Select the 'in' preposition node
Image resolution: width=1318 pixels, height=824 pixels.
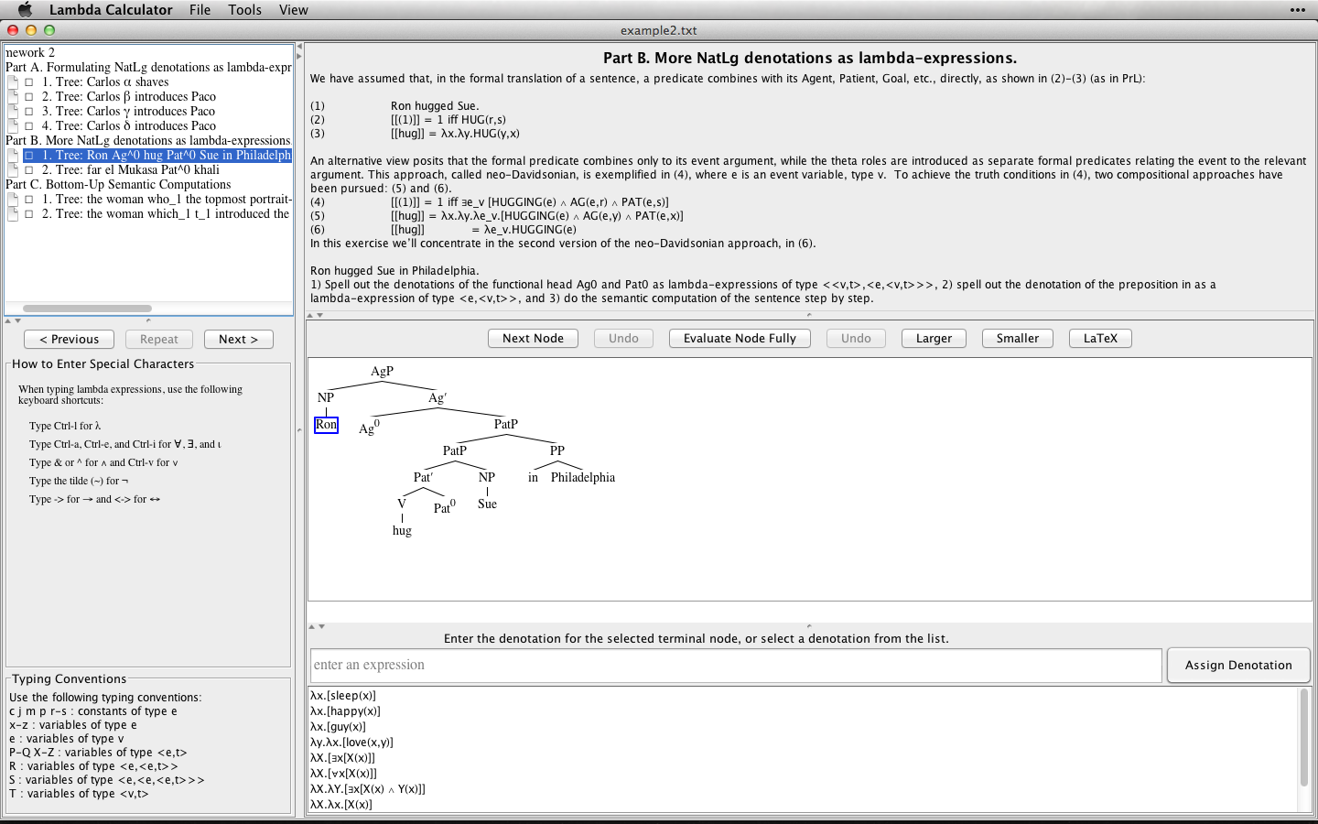[x=533, y=478]
